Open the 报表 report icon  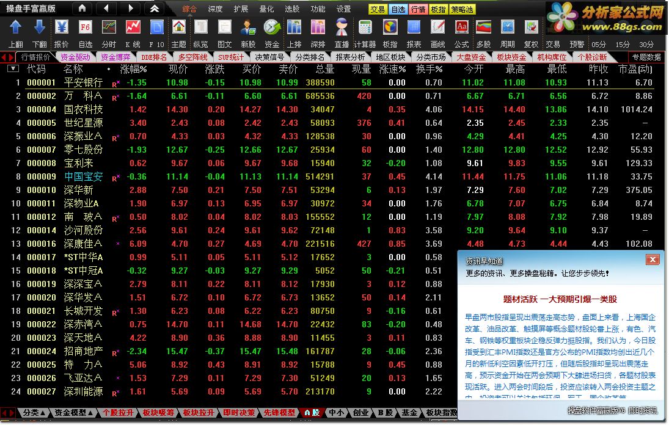coord(414,27)
